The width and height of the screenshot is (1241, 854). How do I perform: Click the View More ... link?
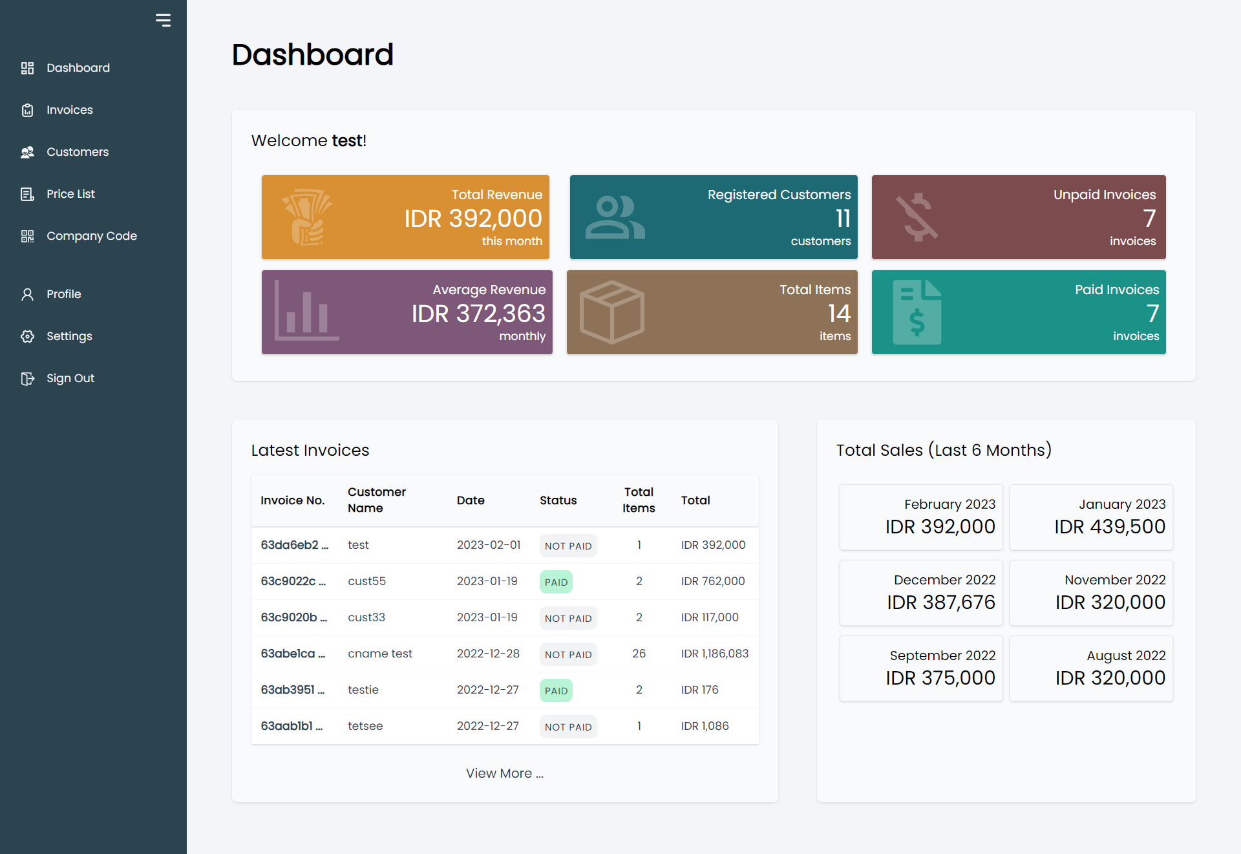coord(505,773)
